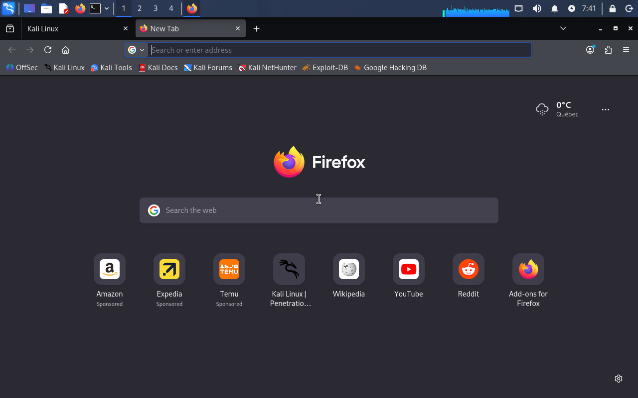Click the Firefox View icon

[10, 29]
